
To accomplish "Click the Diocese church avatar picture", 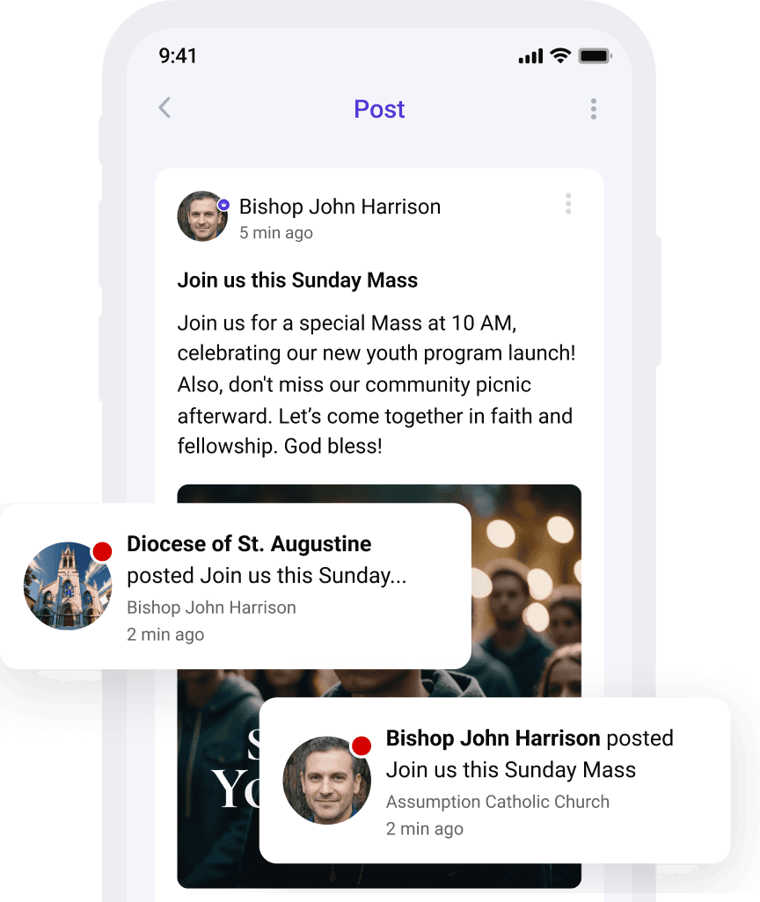I will point(68,586).
